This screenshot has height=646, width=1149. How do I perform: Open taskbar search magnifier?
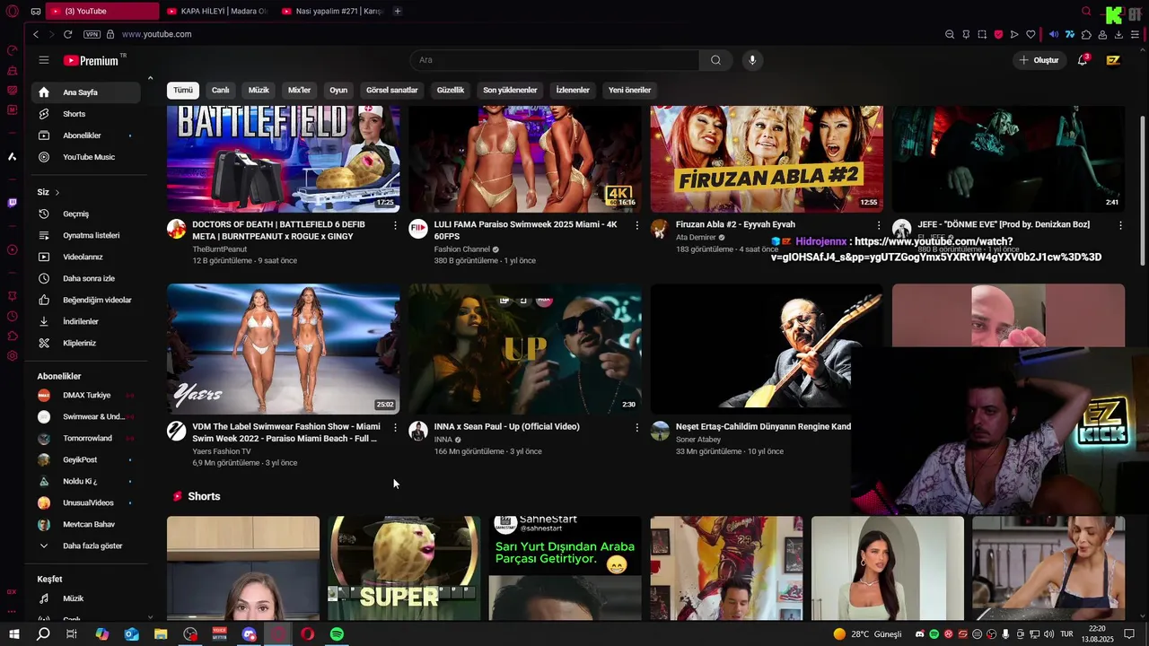tap(43, 634)
